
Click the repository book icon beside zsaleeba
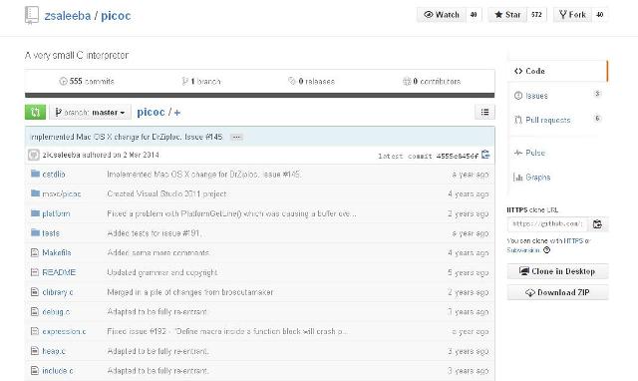[x=31, y=15]
